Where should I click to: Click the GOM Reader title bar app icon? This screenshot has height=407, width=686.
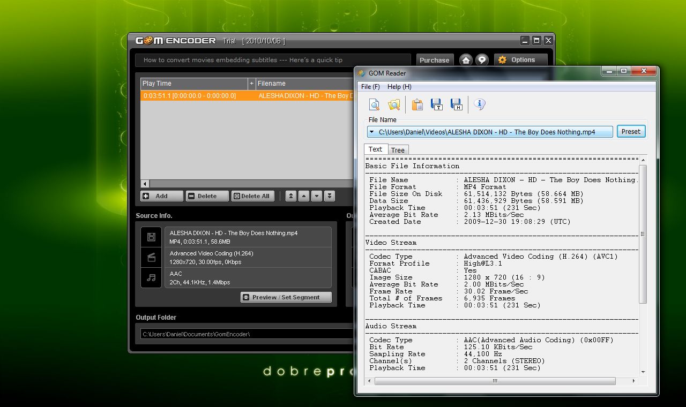tap(362, 73)
